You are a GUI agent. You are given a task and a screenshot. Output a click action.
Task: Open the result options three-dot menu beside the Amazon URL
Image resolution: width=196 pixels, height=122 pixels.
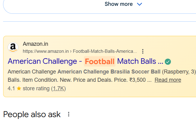tap(142, 51)
